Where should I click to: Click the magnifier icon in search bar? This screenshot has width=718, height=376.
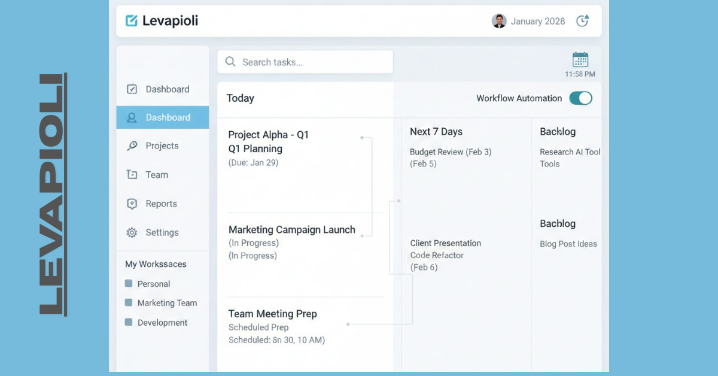click(230, 62)
